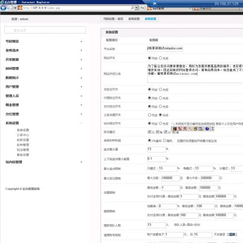Select 关闭 radio for 网站开关
This screenshot has width=243, height=243.
tap(160, 58)
